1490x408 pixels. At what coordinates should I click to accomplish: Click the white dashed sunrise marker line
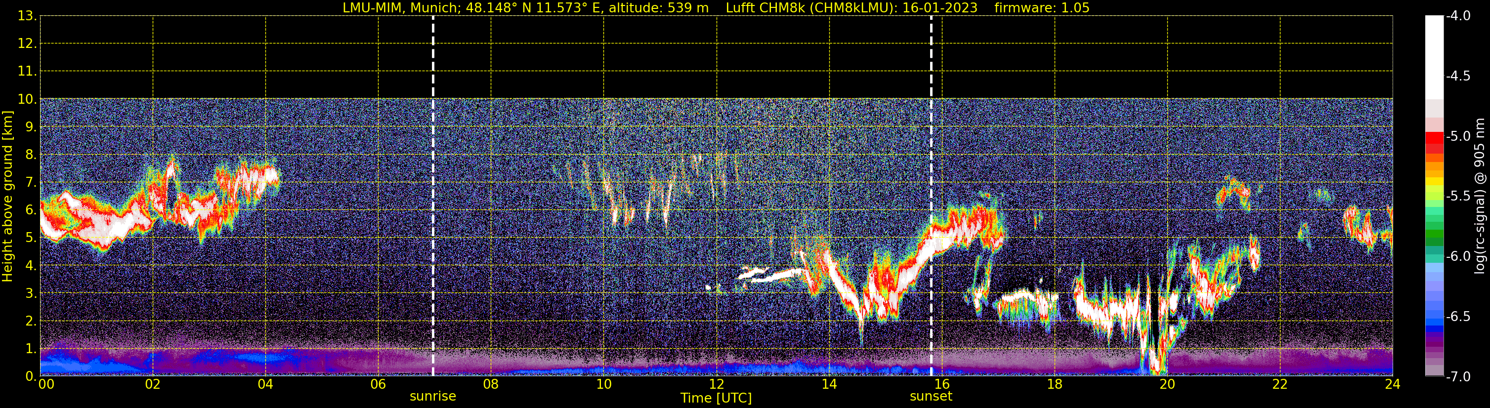(432, 197)
